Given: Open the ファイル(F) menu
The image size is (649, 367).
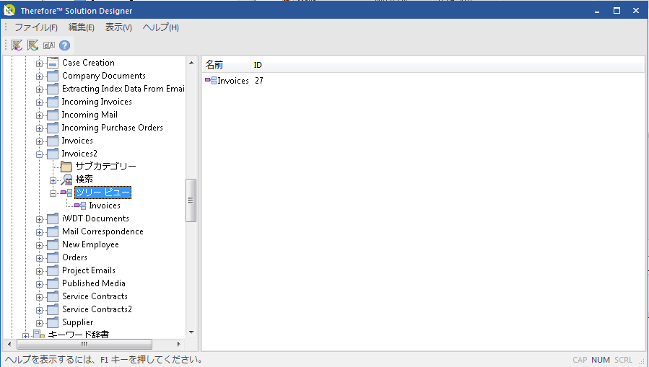Looking at the screenshot, I should click(36, 27).
